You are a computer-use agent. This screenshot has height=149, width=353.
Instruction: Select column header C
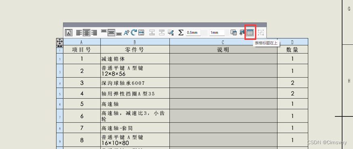pos(223,42)
